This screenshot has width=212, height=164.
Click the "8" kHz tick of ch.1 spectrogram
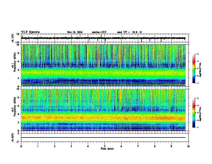pos(19,53)
